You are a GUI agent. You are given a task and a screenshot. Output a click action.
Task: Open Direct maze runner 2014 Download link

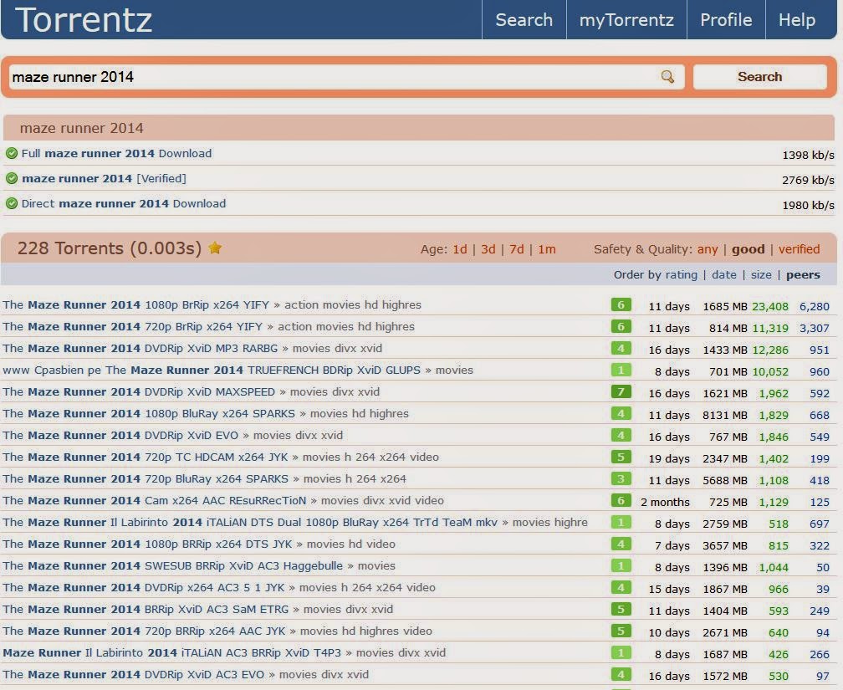click(x=124, y=204)
